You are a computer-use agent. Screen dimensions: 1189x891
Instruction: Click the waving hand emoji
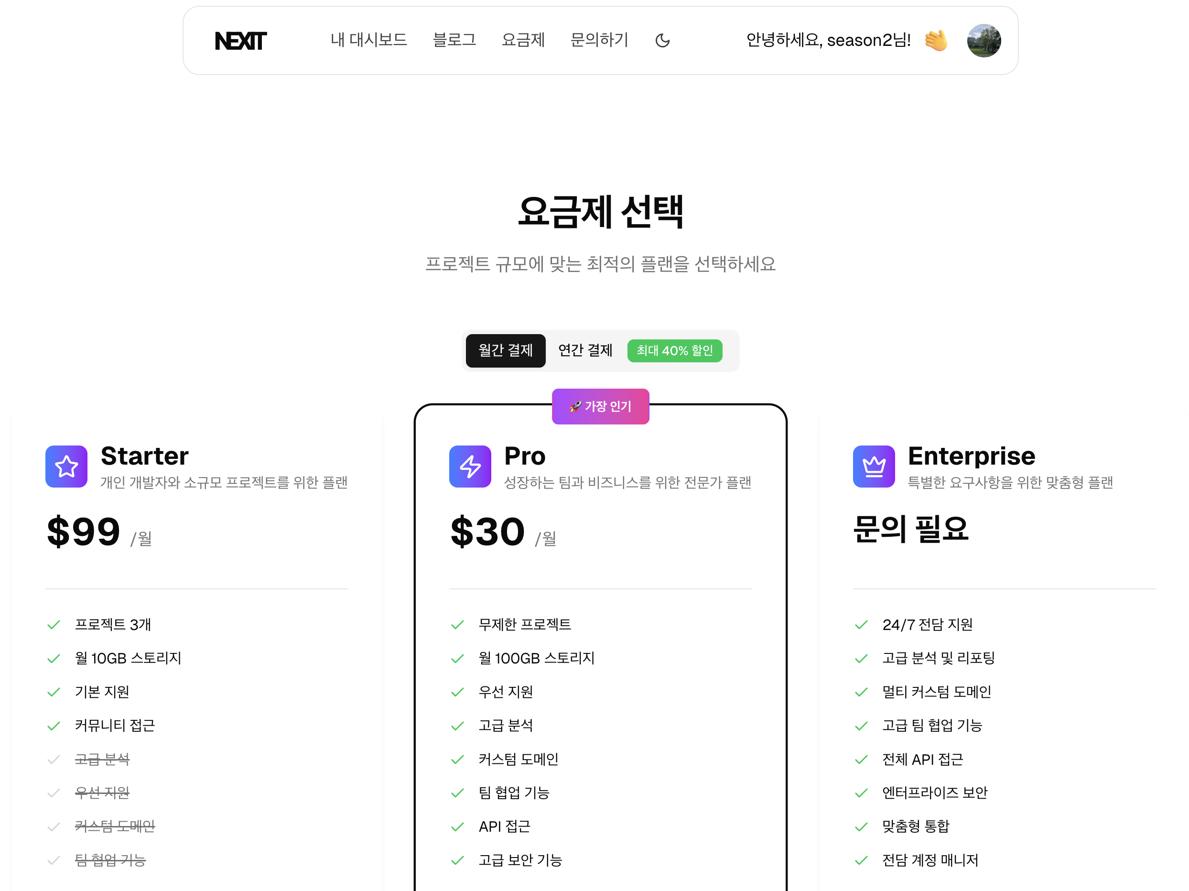coord(936,41)
